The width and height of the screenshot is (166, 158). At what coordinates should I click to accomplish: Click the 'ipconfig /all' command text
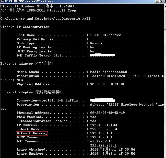point(77,19)
